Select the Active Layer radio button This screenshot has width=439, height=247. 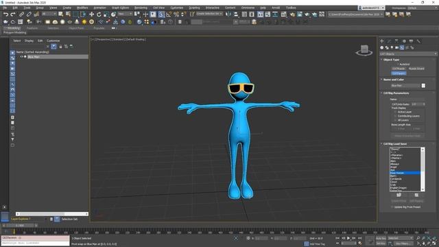coord(395,112)
